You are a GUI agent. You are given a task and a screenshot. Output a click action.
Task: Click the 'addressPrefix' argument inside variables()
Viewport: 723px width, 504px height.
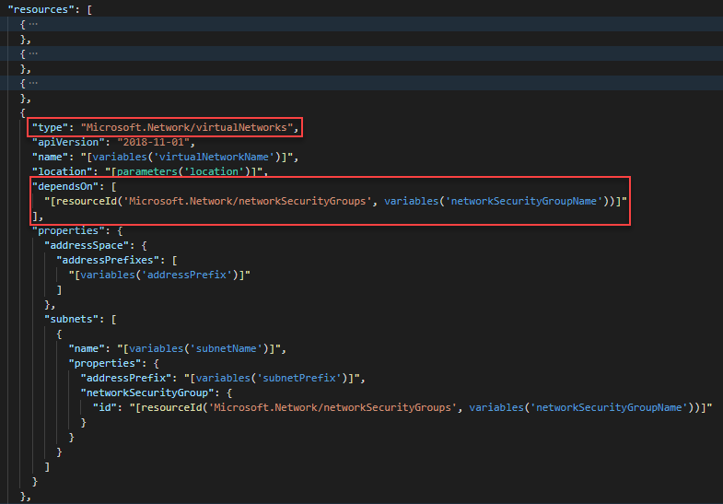coord(187,275)
